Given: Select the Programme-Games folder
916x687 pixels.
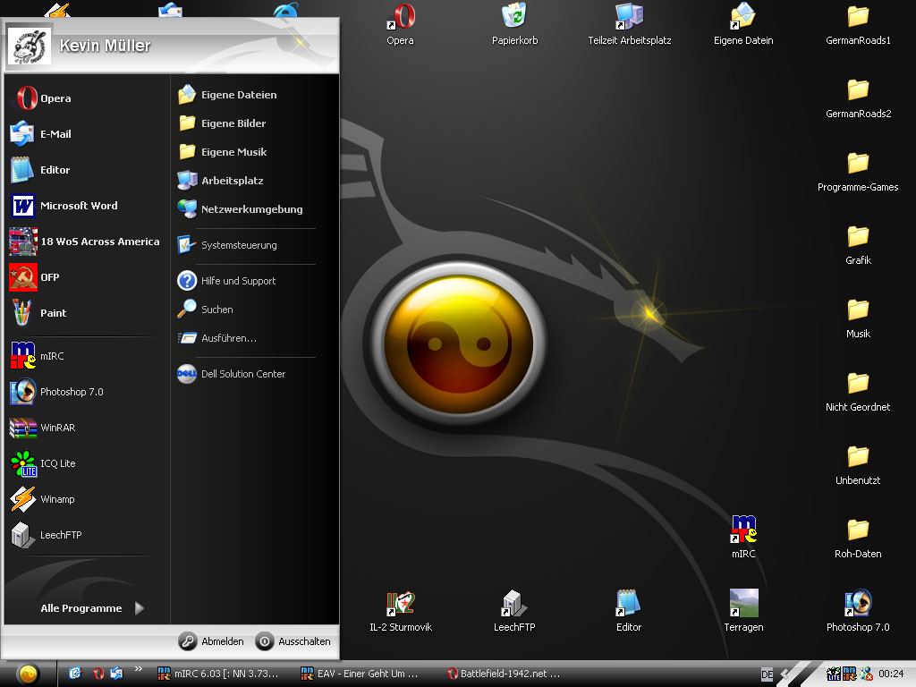Looking at the screenshot, I should (858, 172).
